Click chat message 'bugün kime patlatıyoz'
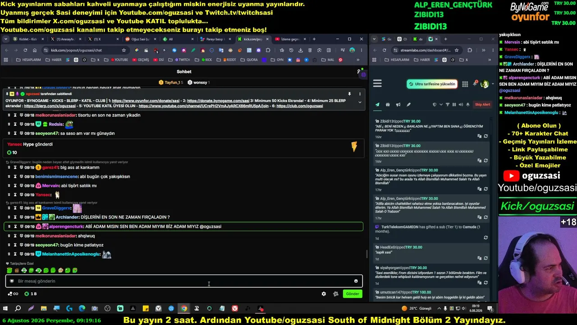The height and width of the screenshot is (325, 577). tap(82, 245)
